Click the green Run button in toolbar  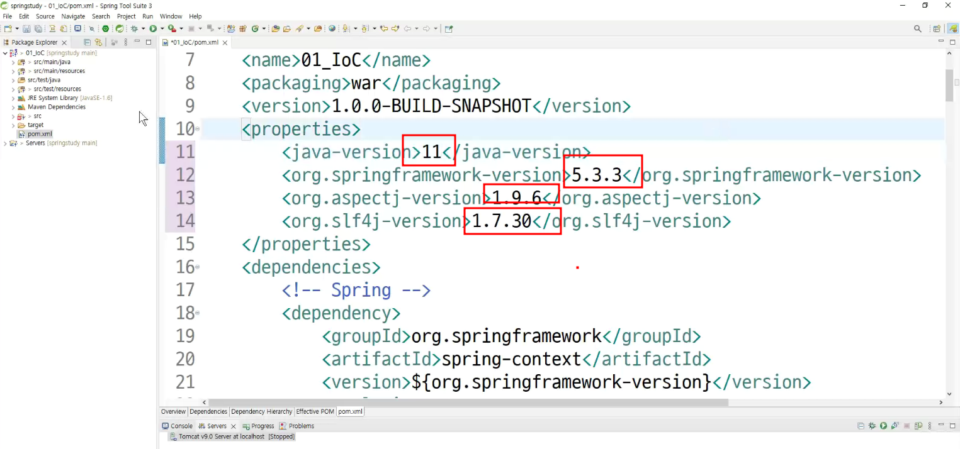point(153,28)
